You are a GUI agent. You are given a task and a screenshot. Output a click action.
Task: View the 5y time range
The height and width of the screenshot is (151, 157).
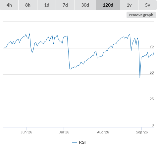147,5
